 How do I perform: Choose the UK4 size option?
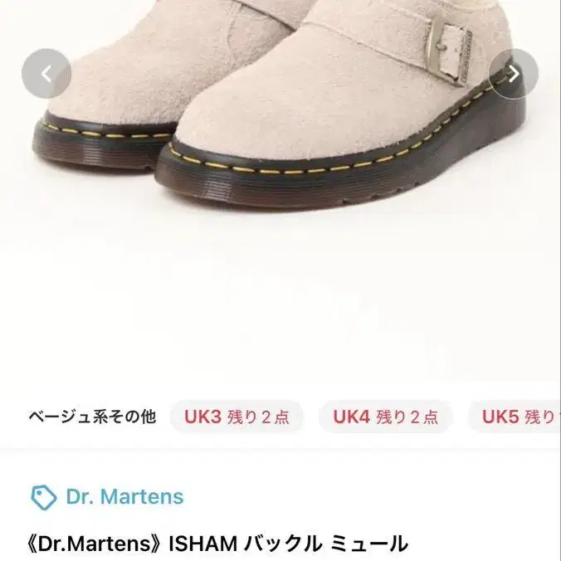(x=385, y=417)
